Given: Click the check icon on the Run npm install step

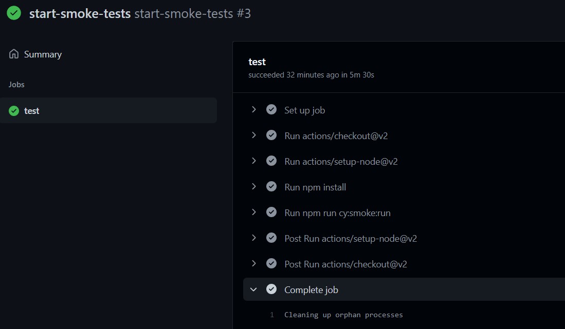Looking at the screenshot, I should [x=271, y=186].
